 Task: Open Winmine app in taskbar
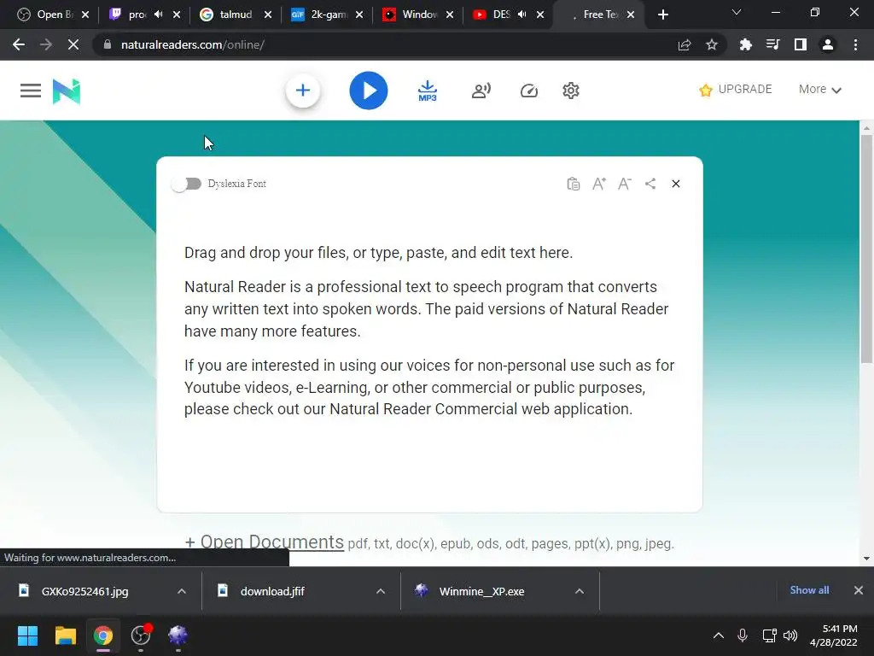click(178, 635)
